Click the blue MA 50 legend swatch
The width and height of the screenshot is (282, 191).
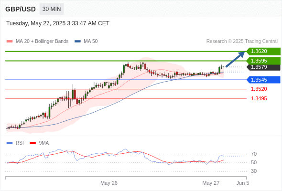[x=77, y=42]
